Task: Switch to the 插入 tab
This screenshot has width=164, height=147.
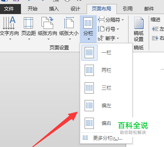Action: coord(54,9)
